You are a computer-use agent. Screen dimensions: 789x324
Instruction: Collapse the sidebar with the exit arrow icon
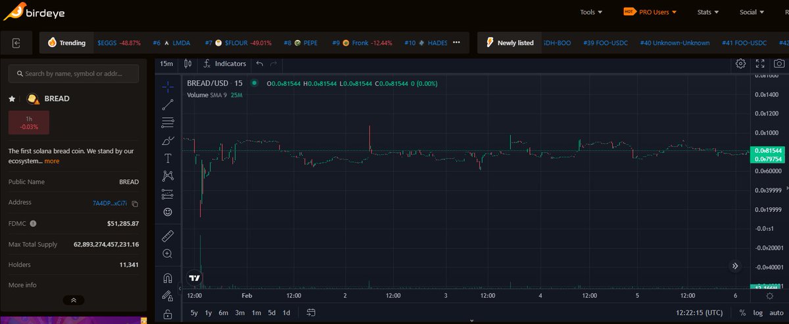pyautogui.click(x=17, y=43)
